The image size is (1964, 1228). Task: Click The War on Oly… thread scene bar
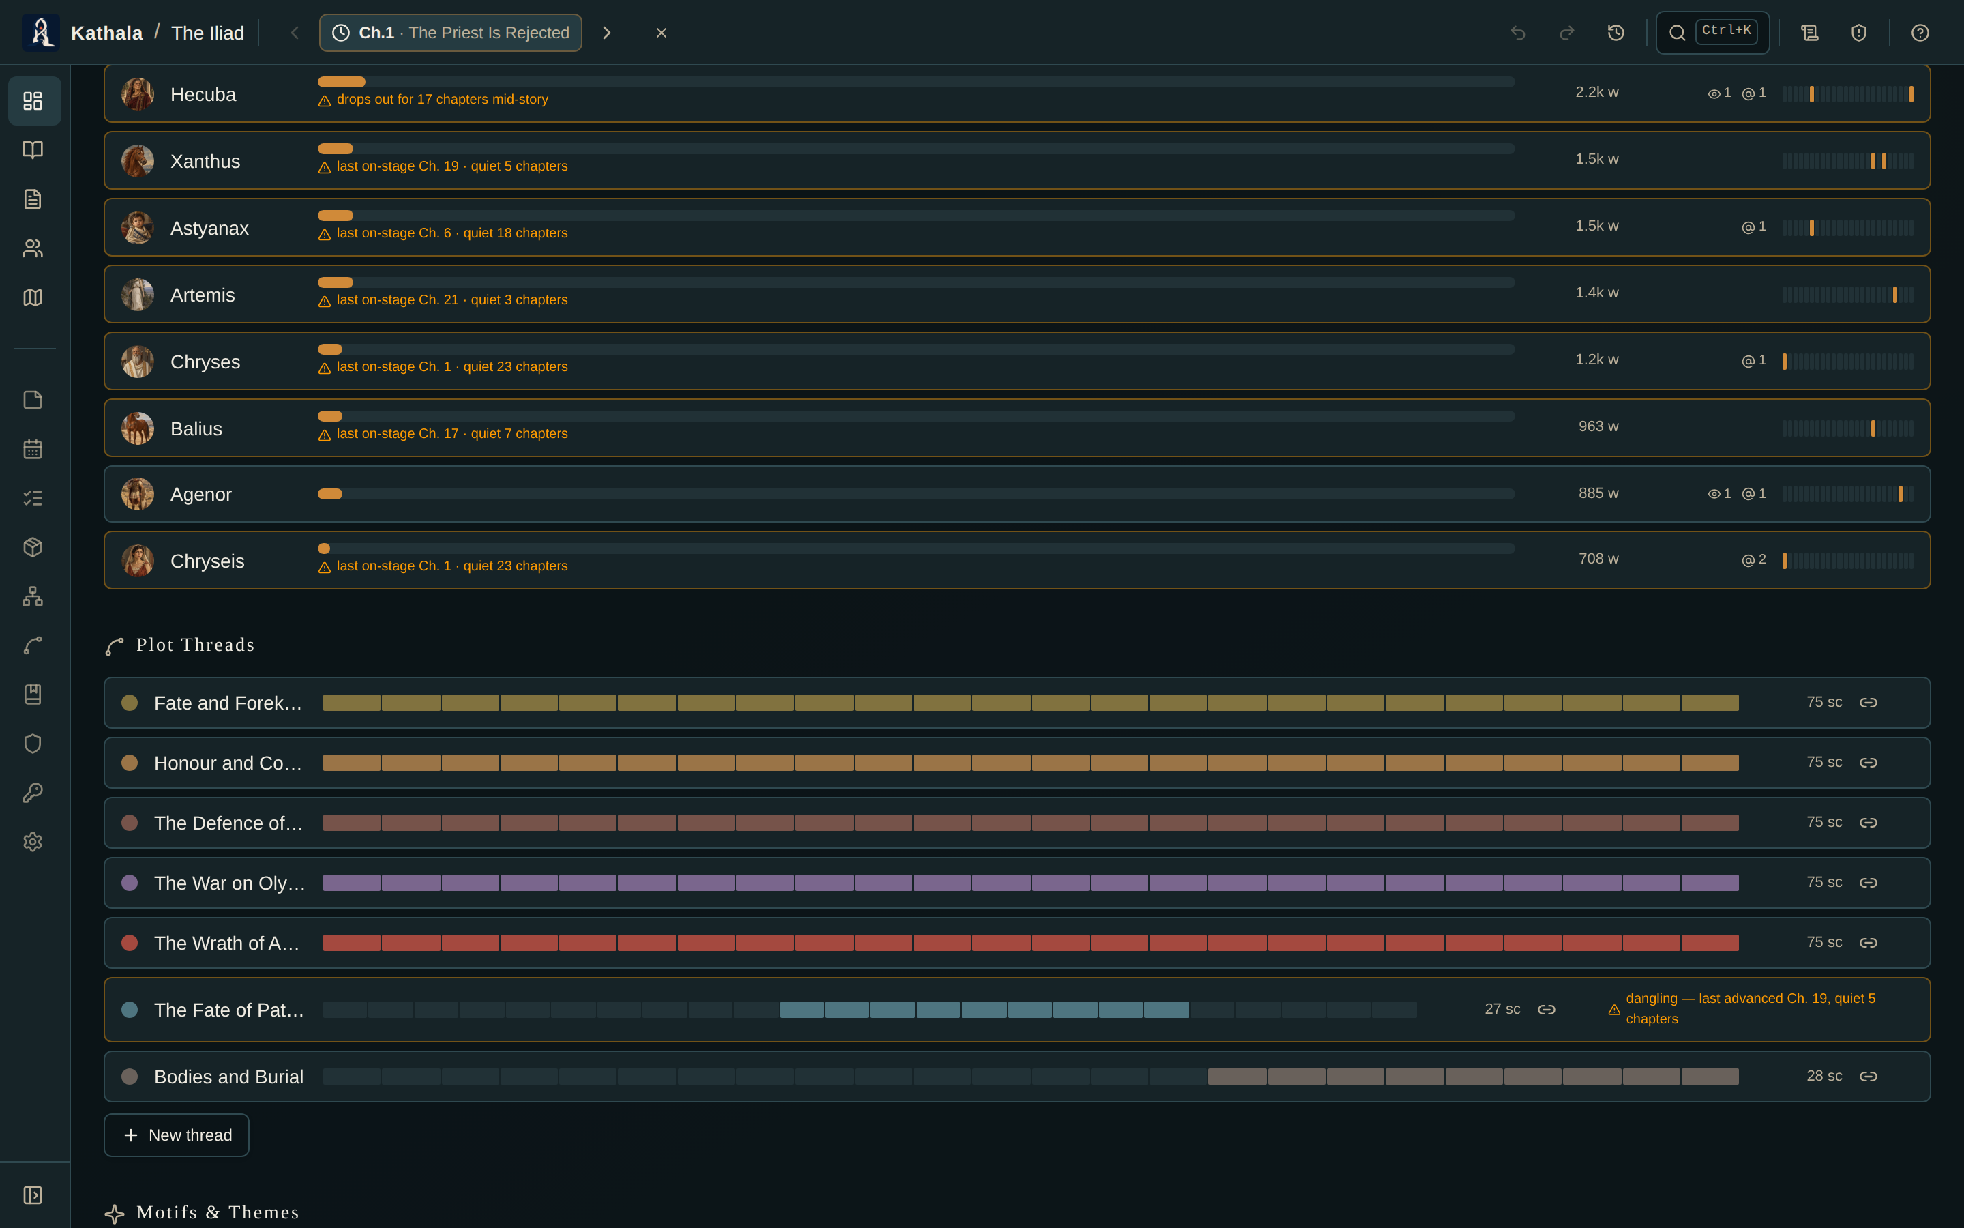[x=1030, y=883]
